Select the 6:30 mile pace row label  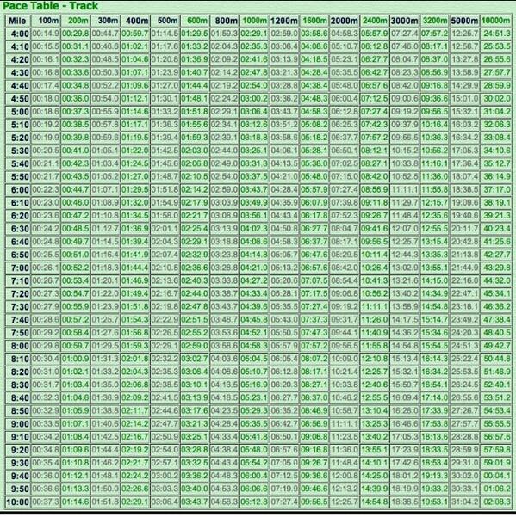point(17,229)
